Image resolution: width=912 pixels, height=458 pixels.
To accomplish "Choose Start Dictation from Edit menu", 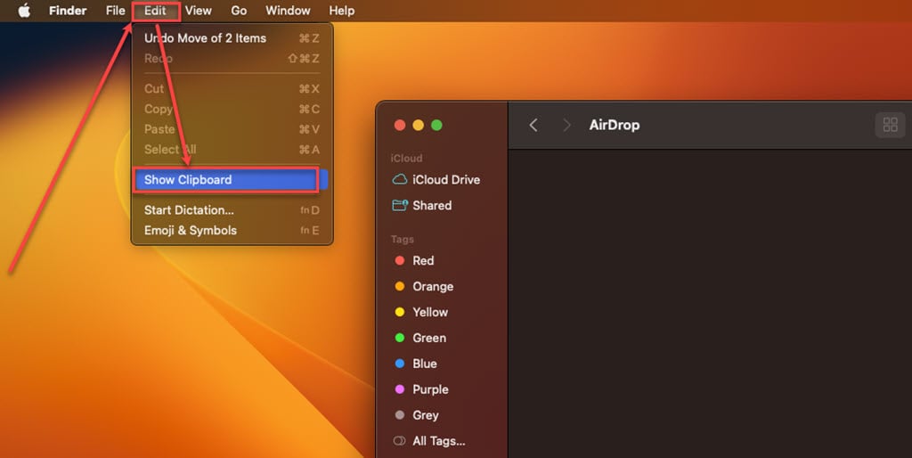I will pos(232,210).
